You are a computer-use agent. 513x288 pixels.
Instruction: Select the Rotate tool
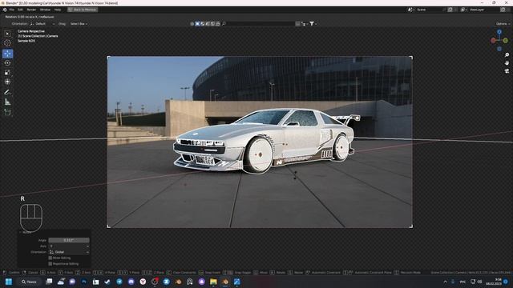[x=7, y=63]
